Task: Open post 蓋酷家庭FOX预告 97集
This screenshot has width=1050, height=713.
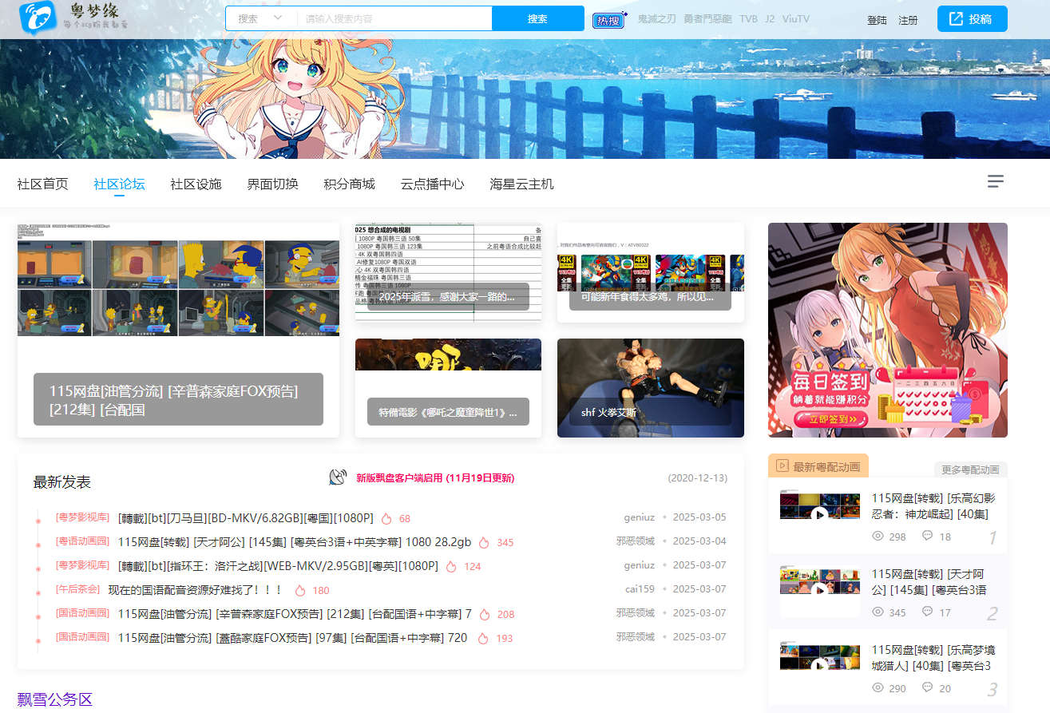Action: coord(292,638)
